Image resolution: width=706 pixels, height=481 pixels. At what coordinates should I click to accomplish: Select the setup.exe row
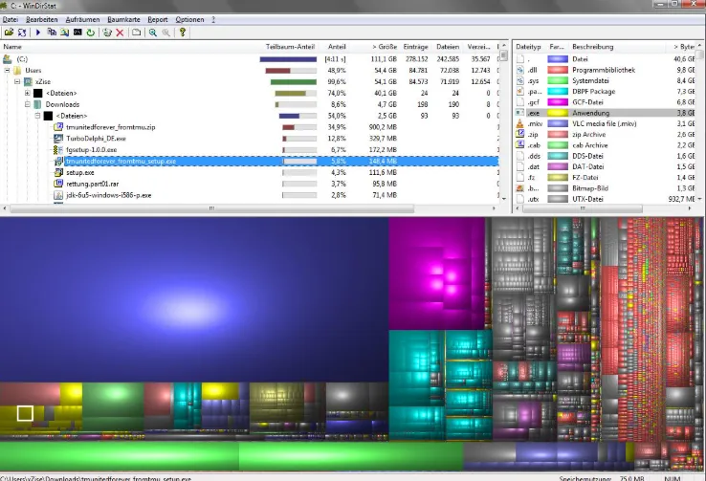250,172
